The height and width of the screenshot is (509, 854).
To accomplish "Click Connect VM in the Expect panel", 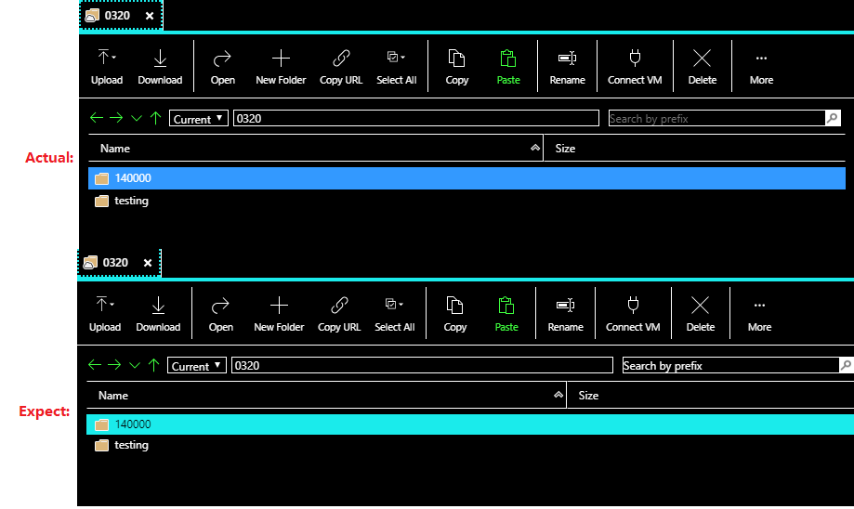I will [x=633, y=315].
